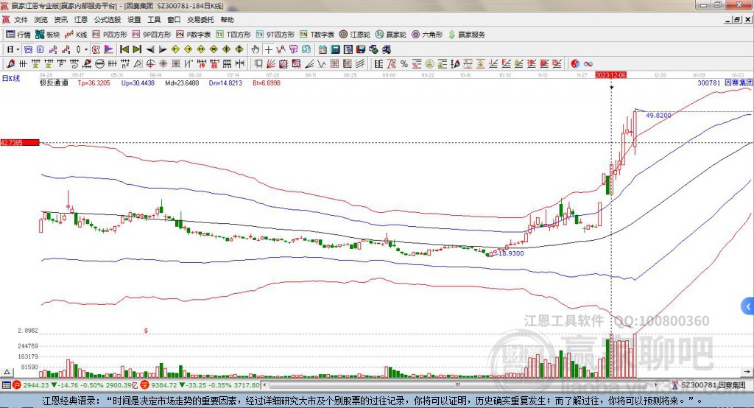Select the circle crosshair target tool
Image resolution: width=754 pixels, height=408 pixels.
click(150, 63)
